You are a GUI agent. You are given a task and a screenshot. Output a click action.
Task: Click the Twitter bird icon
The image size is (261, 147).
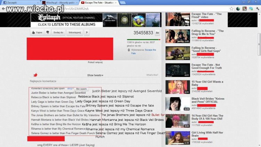(x=35, y=75)
